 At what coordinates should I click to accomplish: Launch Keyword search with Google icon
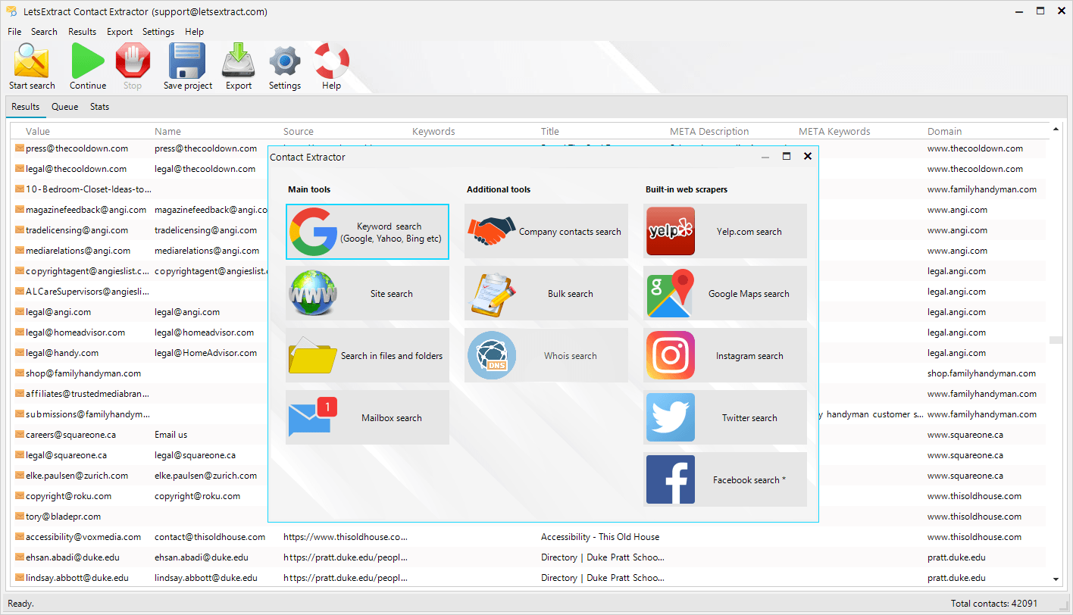pos(368,232)
